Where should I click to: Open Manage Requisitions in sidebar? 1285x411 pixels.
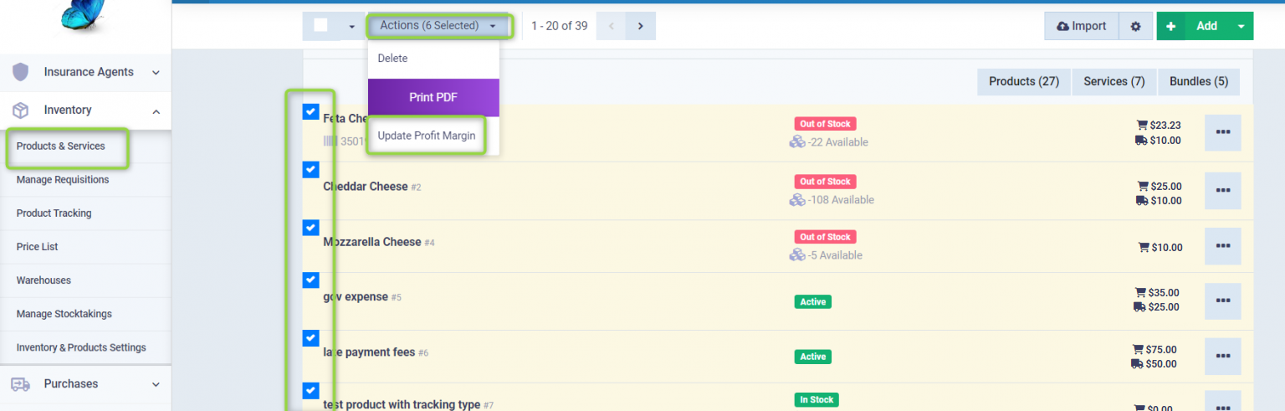click(63, 180)
